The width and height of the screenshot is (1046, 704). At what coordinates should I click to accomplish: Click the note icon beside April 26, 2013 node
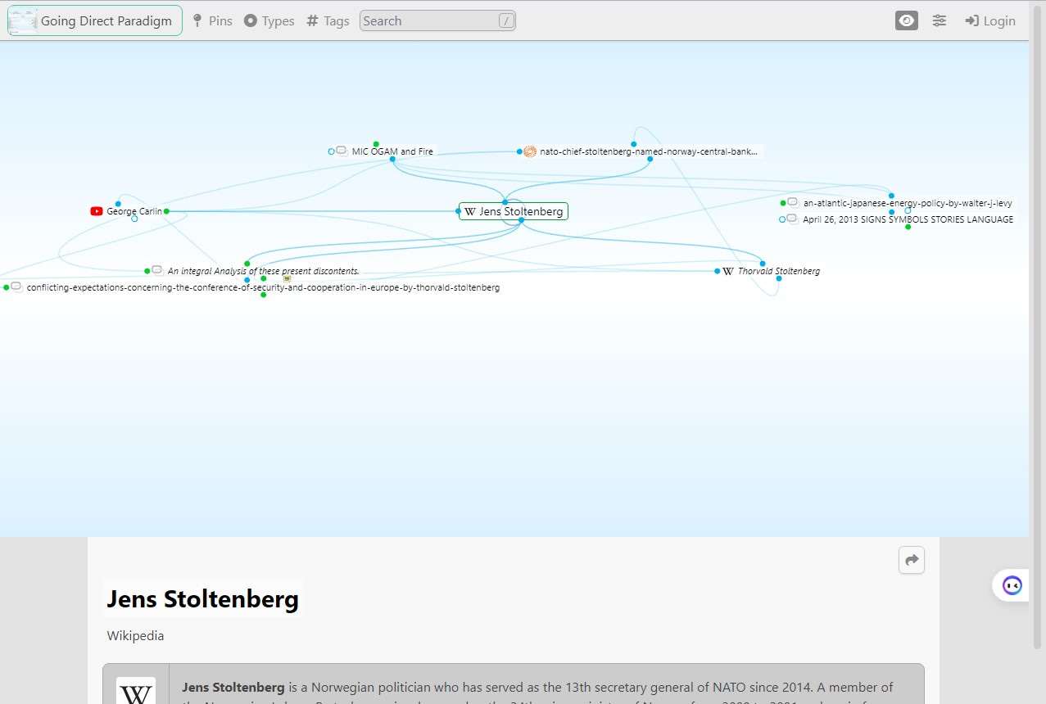click(x=792, y=219)
